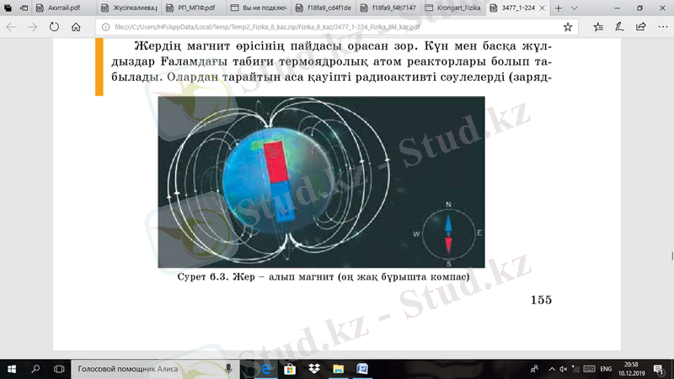This screenshot has width=674, height=379.
Task: Show tab previews chevron
Action: pyautogui.click(x=574, y=8)
